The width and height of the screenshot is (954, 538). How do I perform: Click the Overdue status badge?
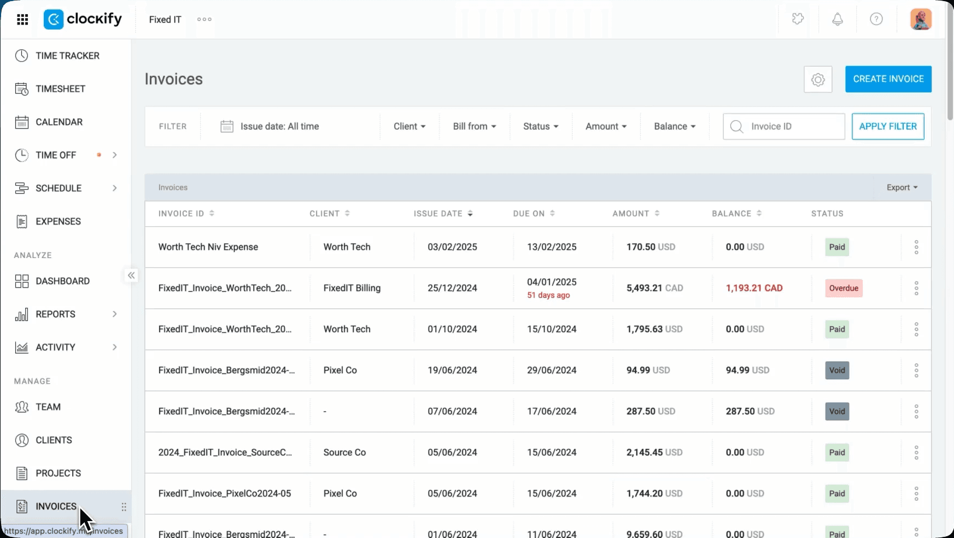(844, 288)
